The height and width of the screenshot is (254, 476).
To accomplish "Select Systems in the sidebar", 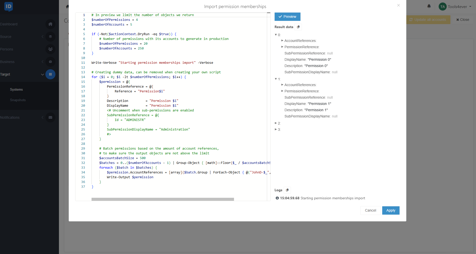I will 16,90.
